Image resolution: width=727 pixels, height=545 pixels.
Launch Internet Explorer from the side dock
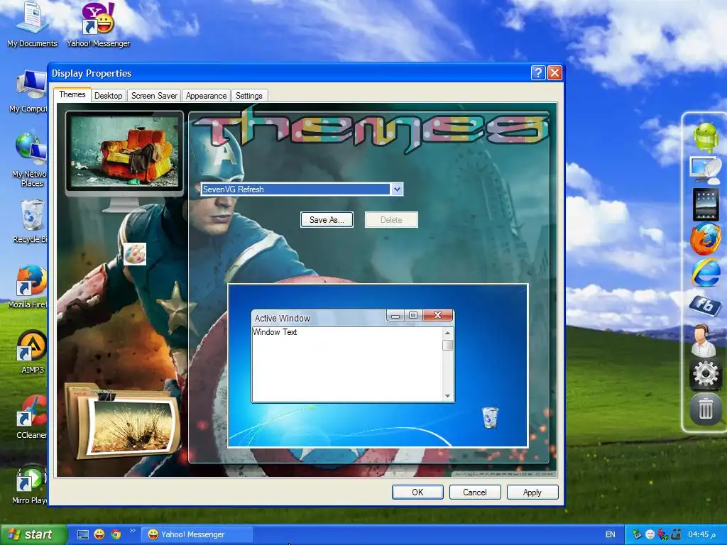705,272
